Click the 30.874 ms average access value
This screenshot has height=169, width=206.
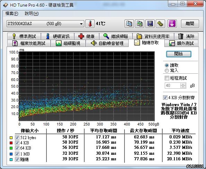coord(106,153)
